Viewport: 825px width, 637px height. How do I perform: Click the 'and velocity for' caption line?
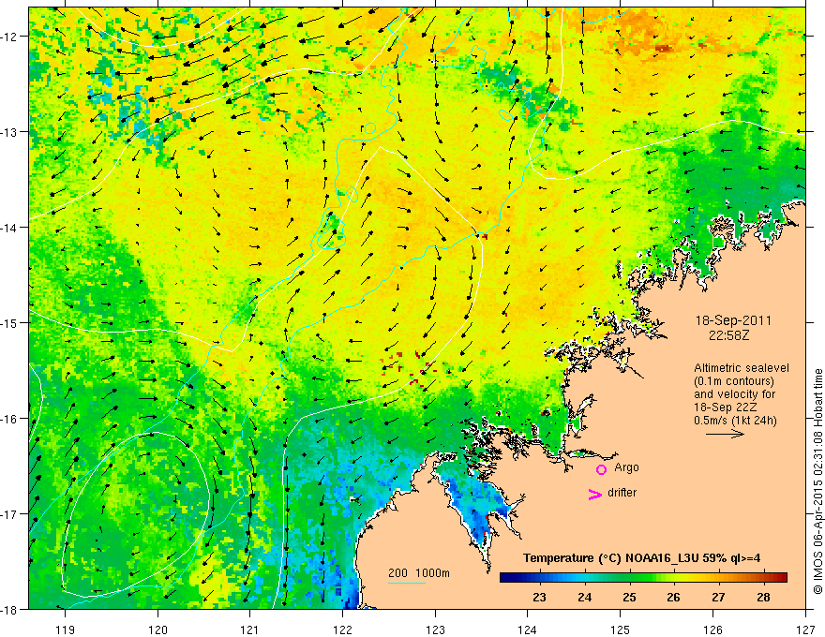(734, 394)
